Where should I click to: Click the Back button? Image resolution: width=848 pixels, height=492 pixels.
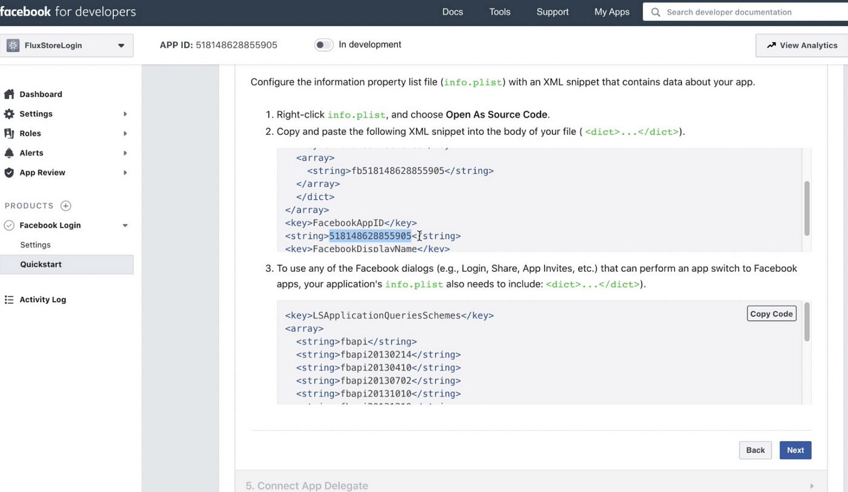(755, 450)
